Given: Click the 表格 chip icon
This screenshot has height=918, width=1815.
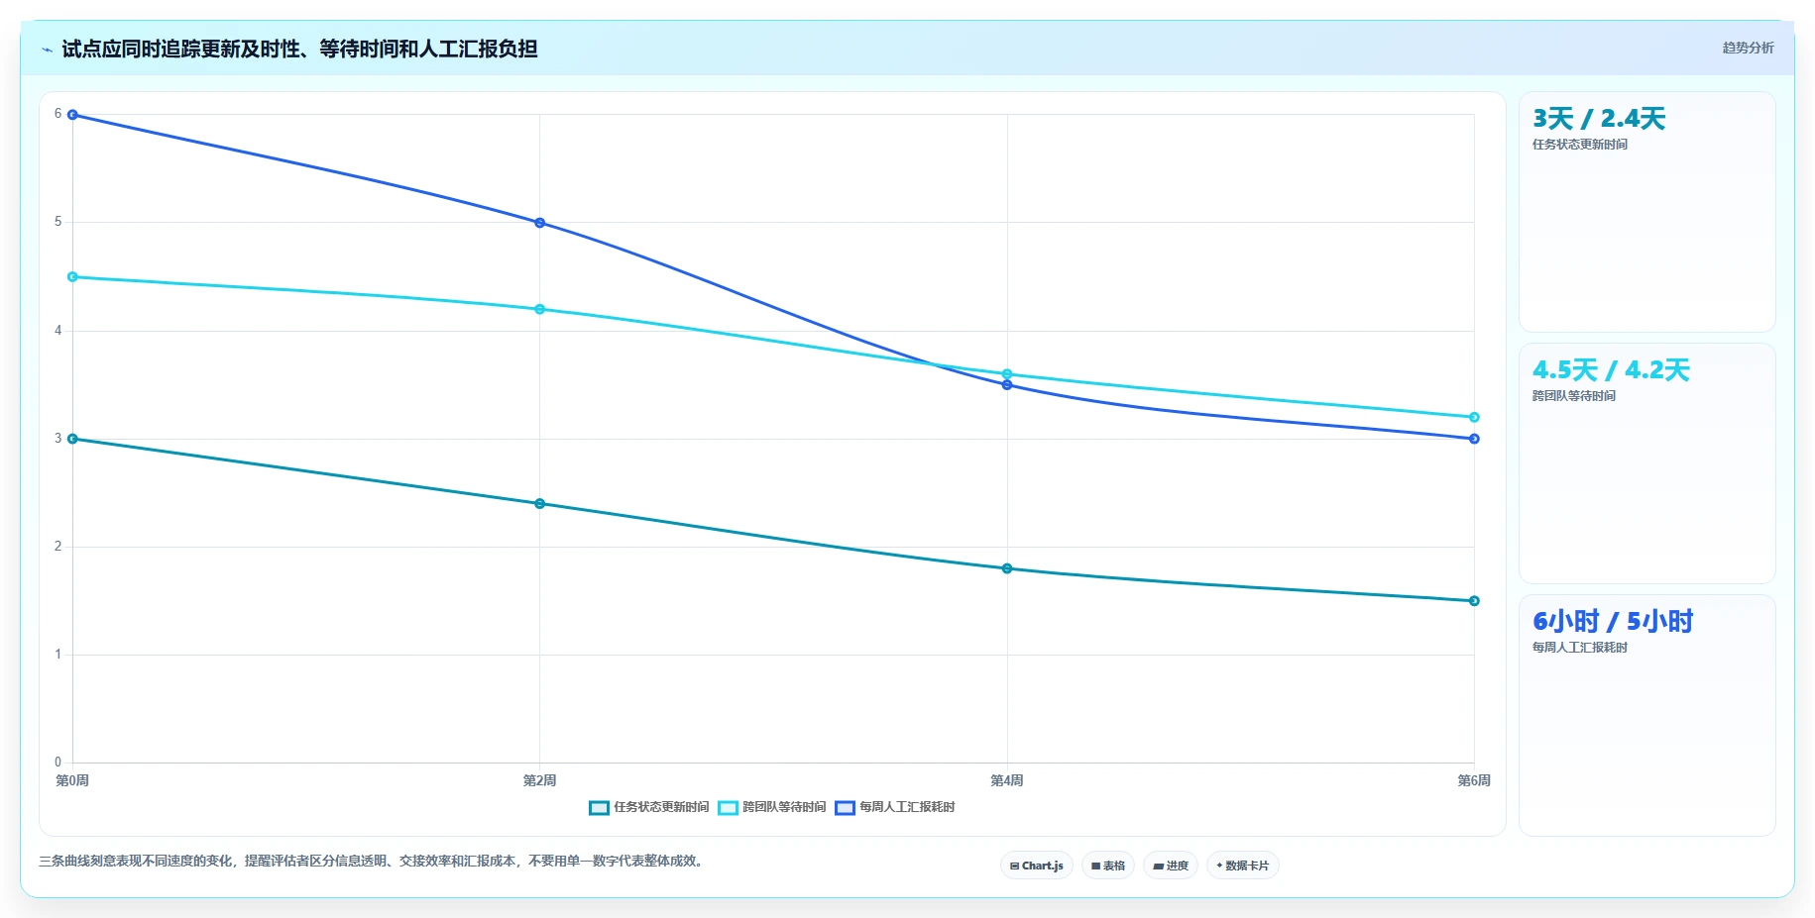Looking at the screenshot, I should [1095, 866].
